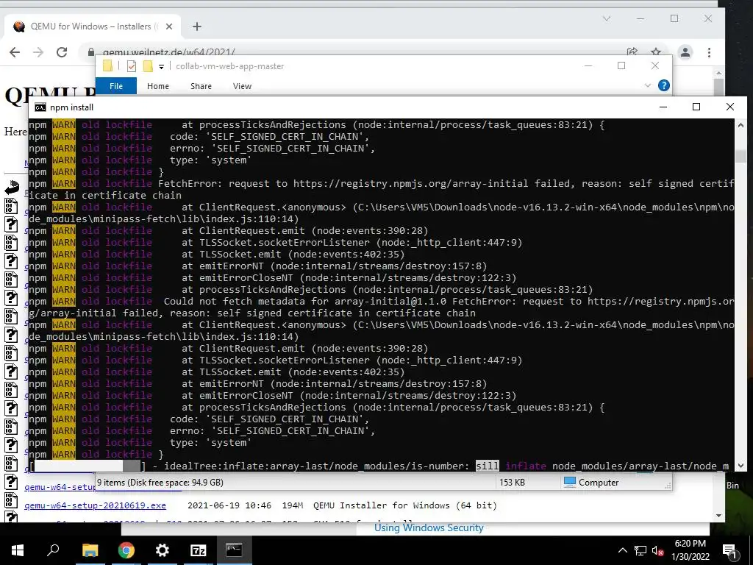Screen dimensions: 753x565
Task: Open Chrome's tab search chevron
Action: point(607,18)
